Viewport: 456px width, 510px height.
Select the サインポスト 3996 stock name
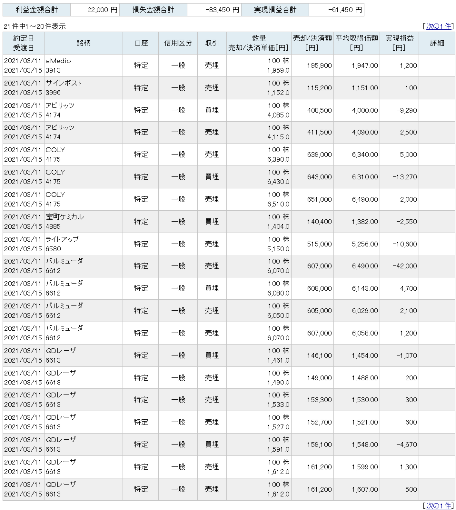click(x=64, y=88)
